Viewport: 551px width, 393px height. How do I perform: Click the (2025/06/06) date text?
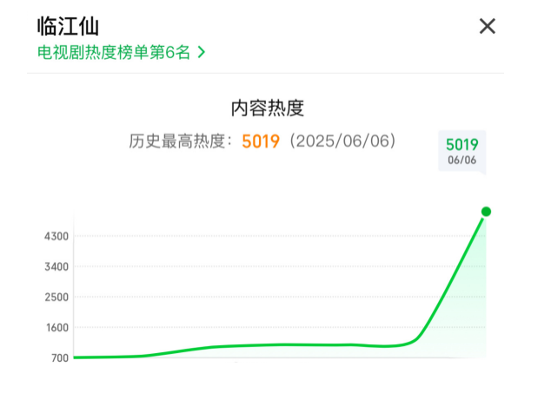pos(343,141)
